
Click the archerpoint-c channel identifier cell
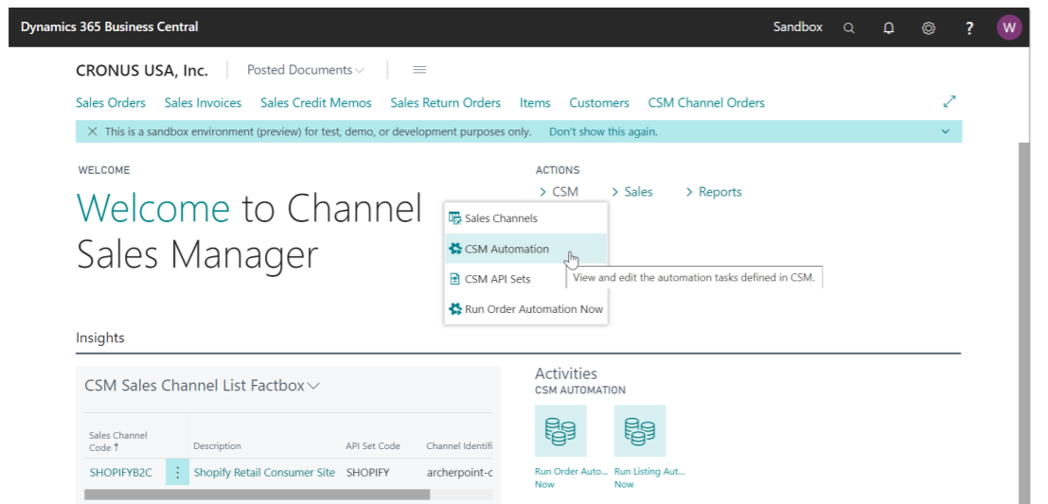[x=460, y=473]
